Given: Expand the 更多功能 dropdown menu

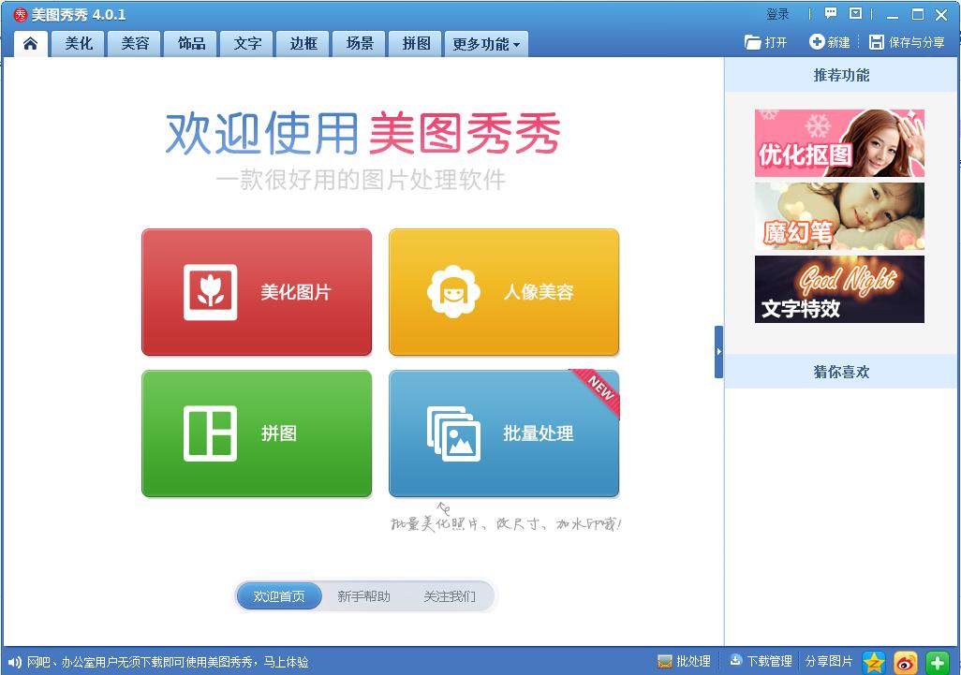Looking at the screenshot, I should (x=486, y=42).
